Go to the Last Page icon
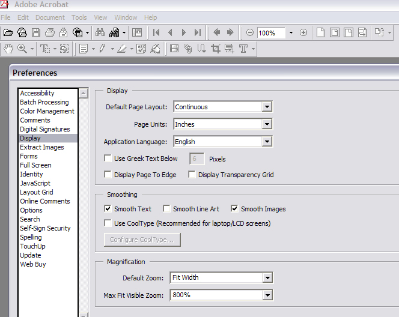Image resolution: width=399 pixels, height=317 pixels. (198, 32)
